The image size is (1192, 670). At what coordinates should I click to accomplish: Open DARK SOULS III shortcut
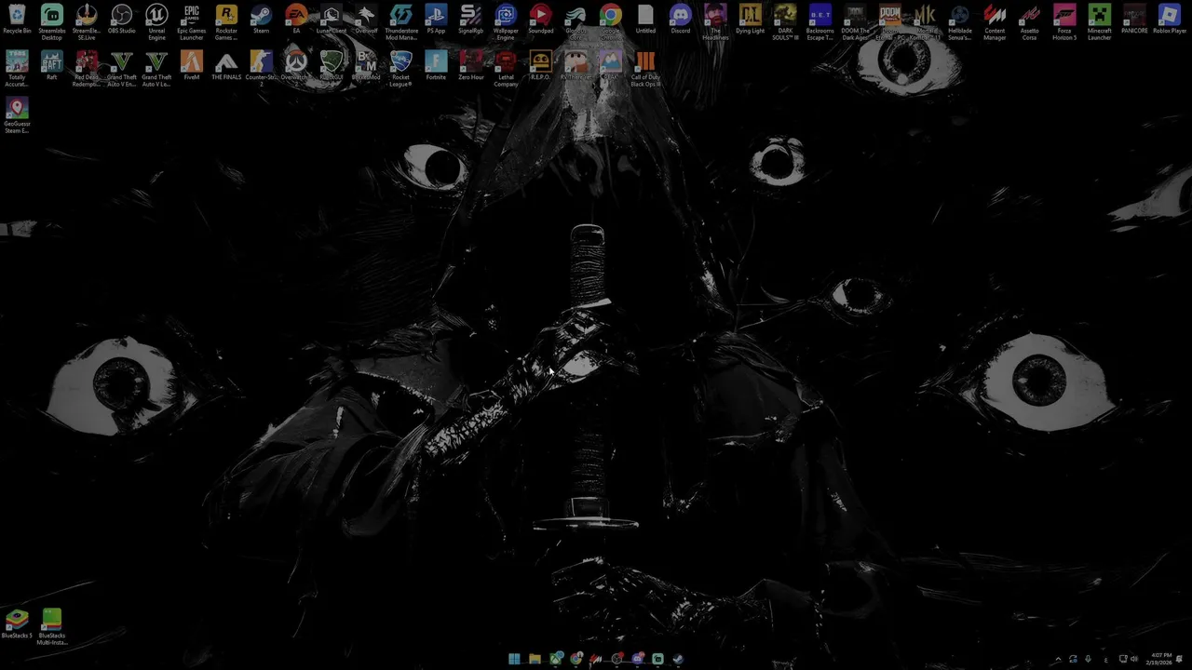[785, 22]
